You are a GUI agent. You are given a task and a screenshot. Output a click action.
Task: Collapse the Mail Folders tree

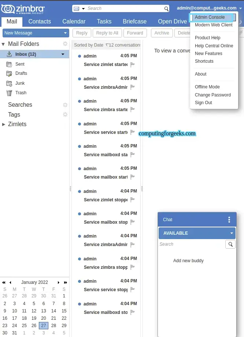point(3,44)
